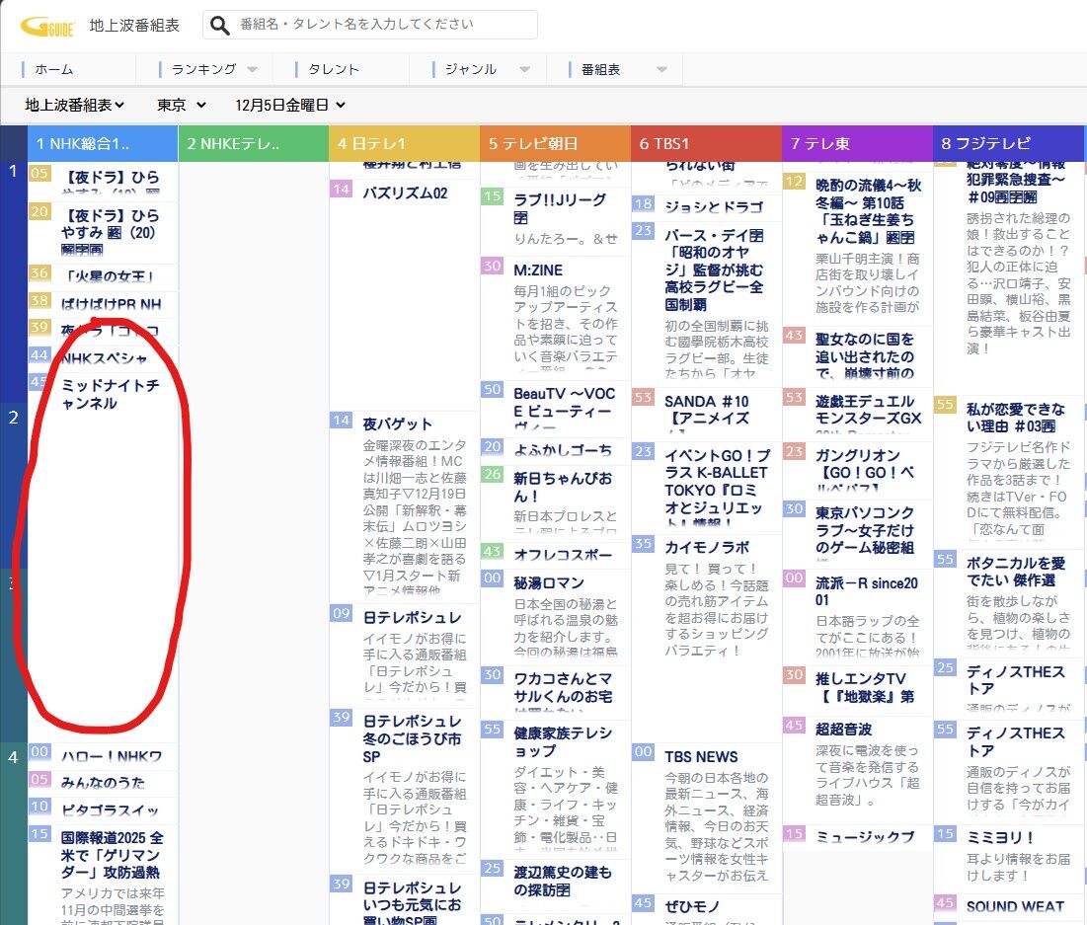Open the 日テレポシュレ 冬のごほうび市SP program
The height and width of the screenshot is (925, 1087).
point(413,738)
